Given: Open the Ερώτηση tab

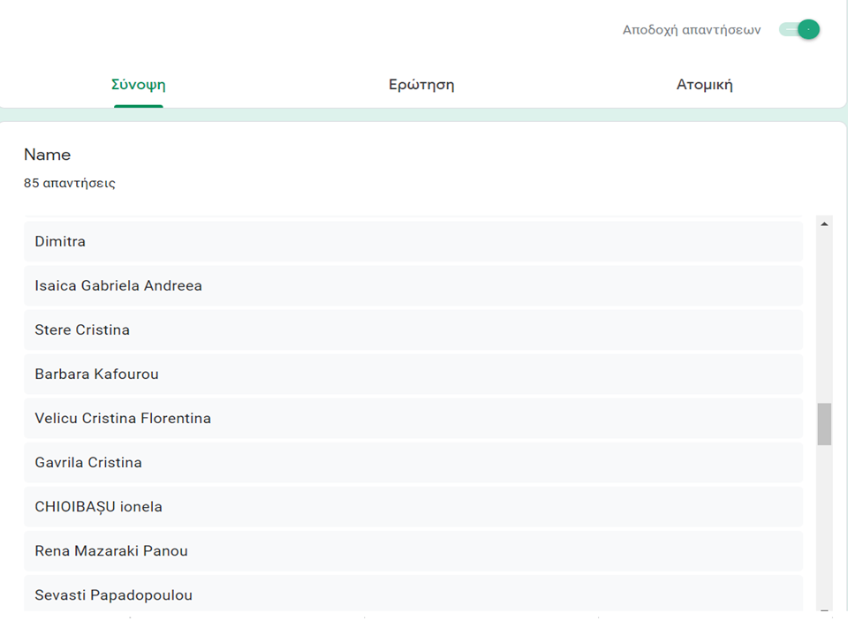Looking at the screenshot, I should [421, 85].
